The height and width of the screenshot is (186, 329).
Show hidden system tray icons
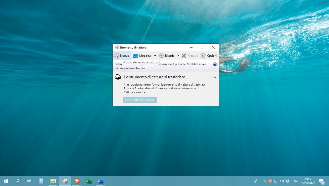(x=264, y=181)
